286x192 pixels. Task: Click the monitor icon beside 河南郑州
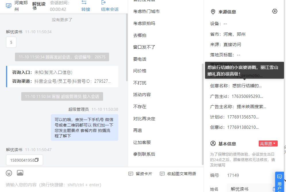9,6
